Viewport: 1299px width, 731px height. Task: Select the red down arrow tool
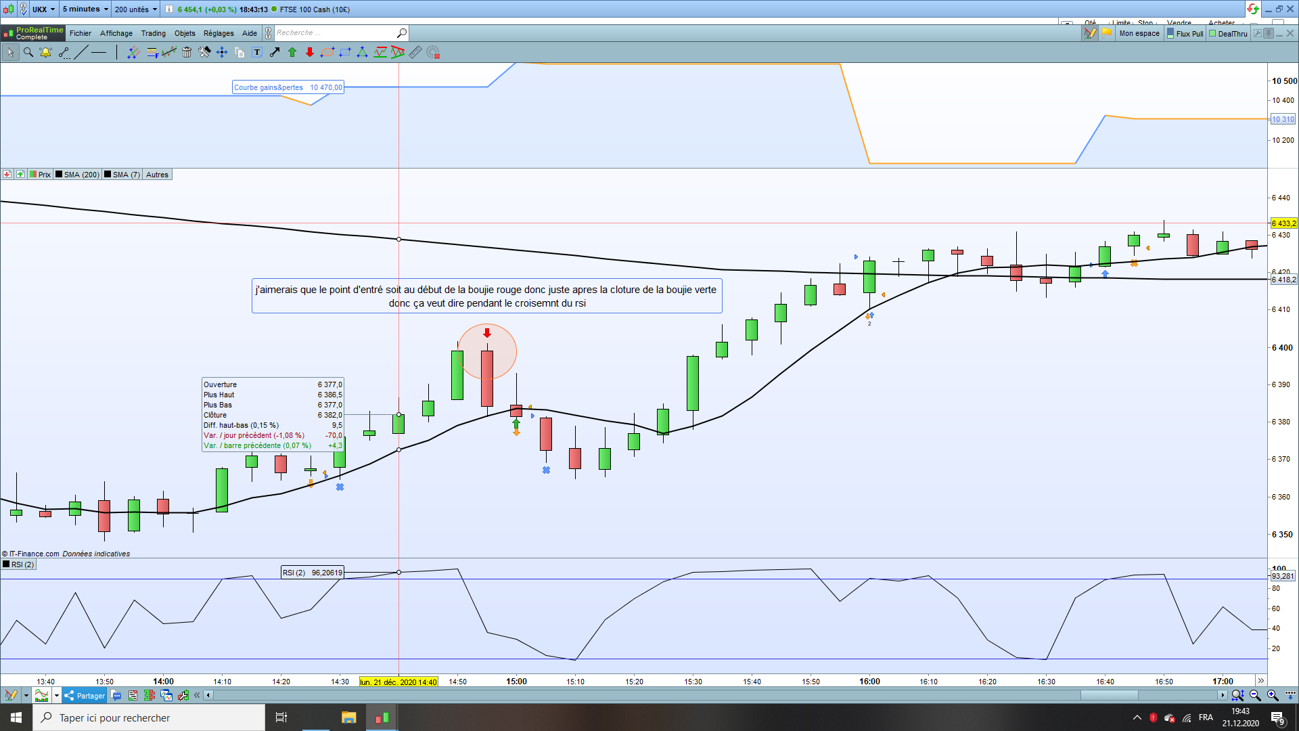click(x=310, y=52)
